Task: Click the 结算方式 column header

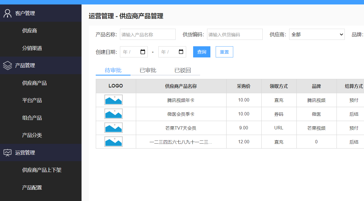Action: pos(350,86)
